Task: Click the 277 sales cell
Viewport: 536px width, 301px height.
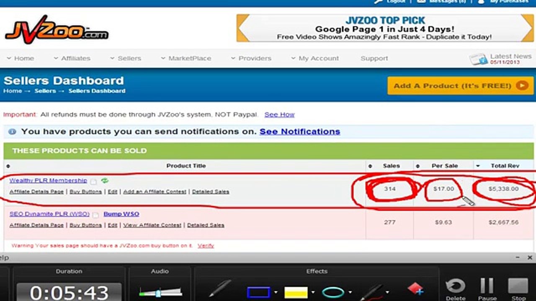Action: point(389,222)
